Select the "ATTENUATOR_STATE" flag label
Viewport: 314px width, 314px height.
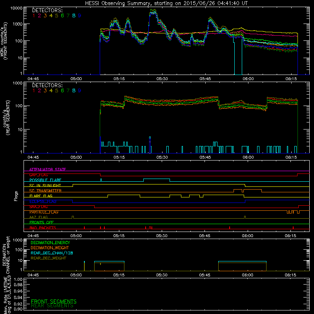(x=47, y=170)
